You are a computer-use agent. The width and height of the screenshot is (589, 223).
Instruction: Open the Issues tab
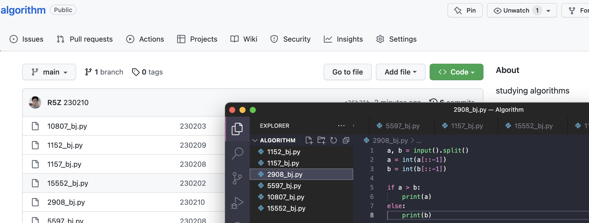tap(27, 39)
